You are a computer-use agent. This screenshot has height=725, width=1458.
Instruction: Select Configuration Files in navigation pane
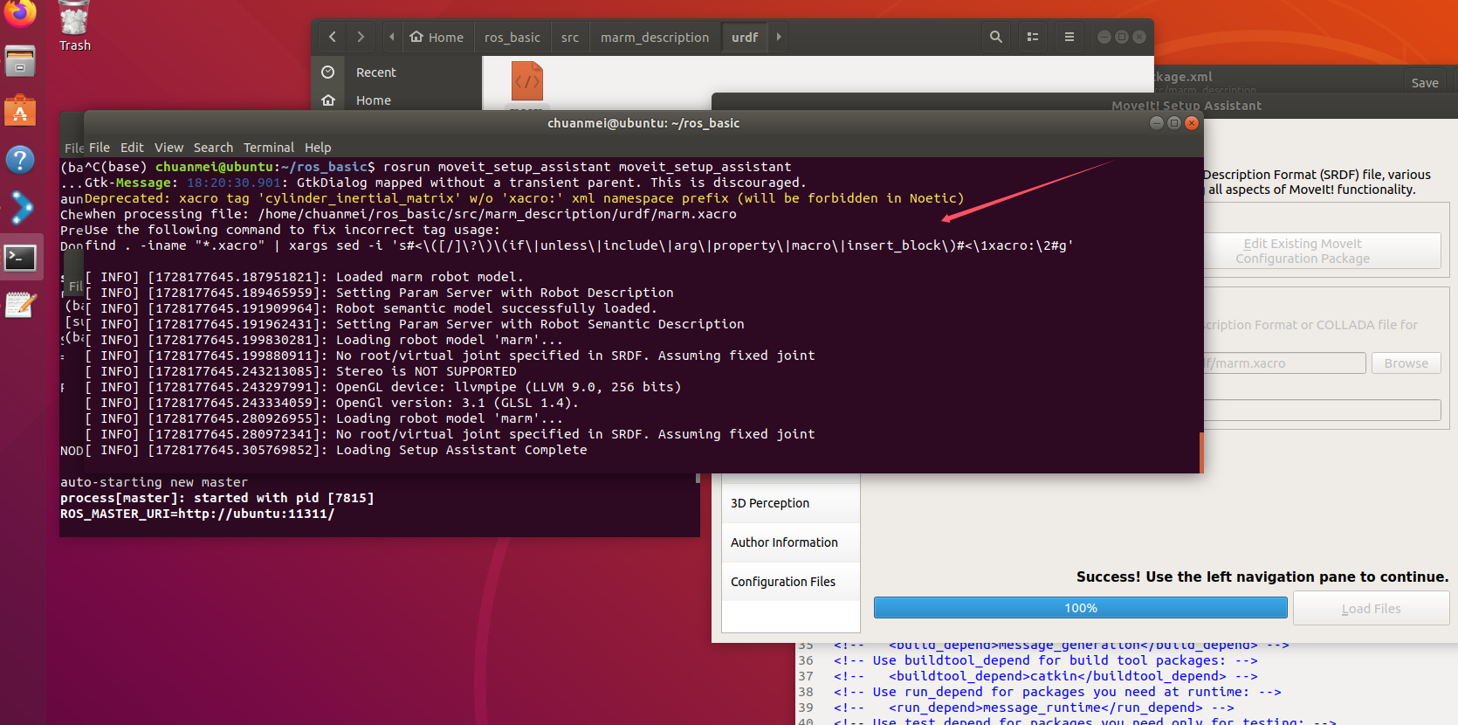[x=791, y=582]
